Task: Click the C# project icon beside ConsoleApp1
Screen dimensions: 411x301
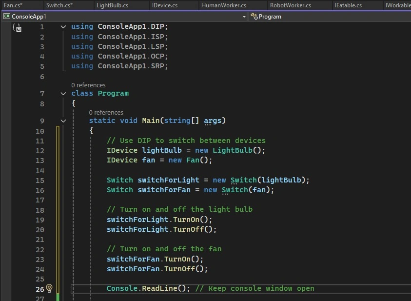Action: 6,17
